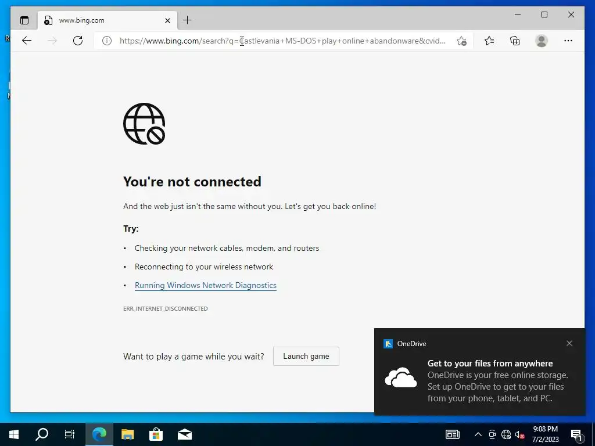
Task: Open taskbar Search
Action: click(42, 434)
